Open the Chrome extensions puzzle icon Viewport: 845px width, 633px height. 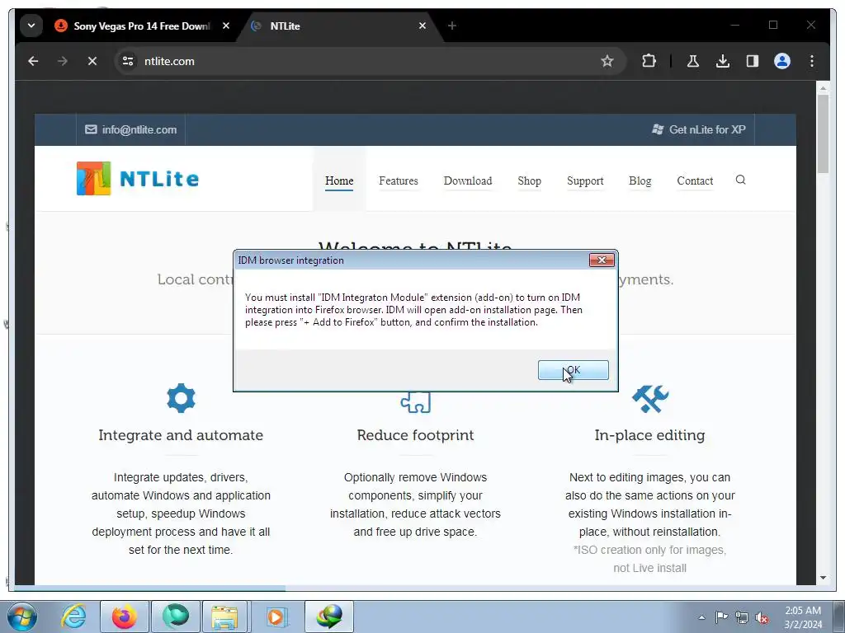[649, 61]
